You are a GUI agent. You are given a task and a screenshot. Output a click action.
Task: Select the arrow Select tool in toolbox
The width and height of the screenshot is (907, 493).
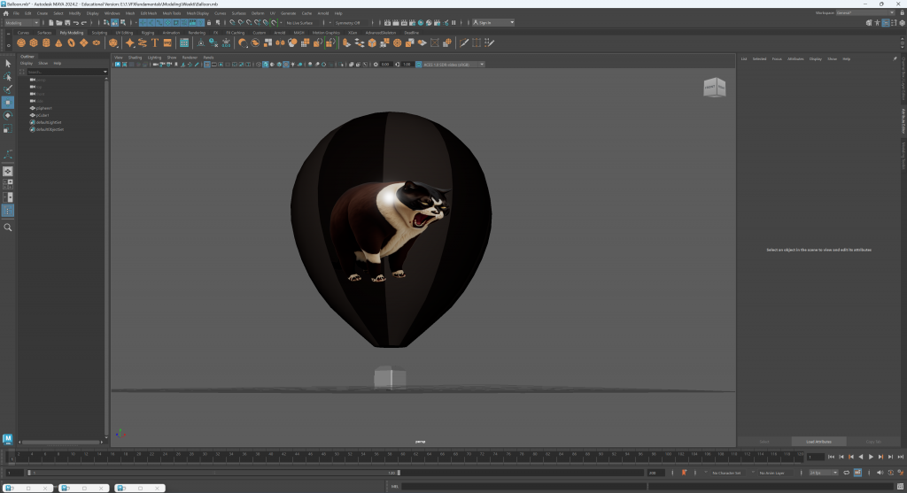(7, 64)
